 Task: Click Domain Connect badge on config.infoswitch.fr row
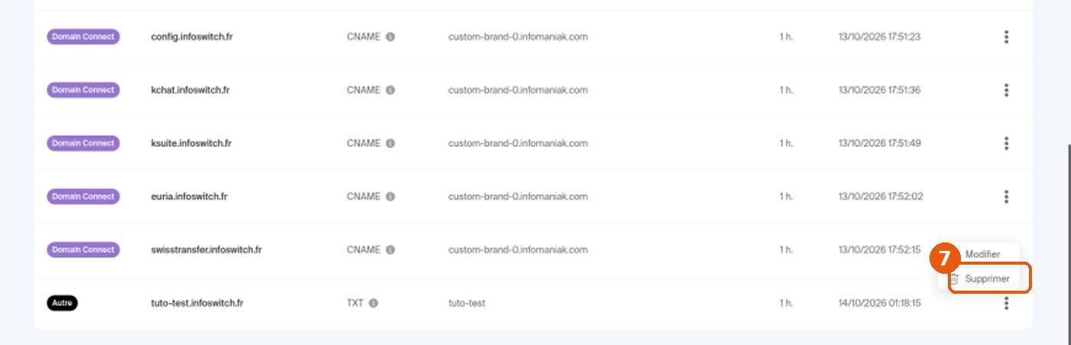(83, 37)
